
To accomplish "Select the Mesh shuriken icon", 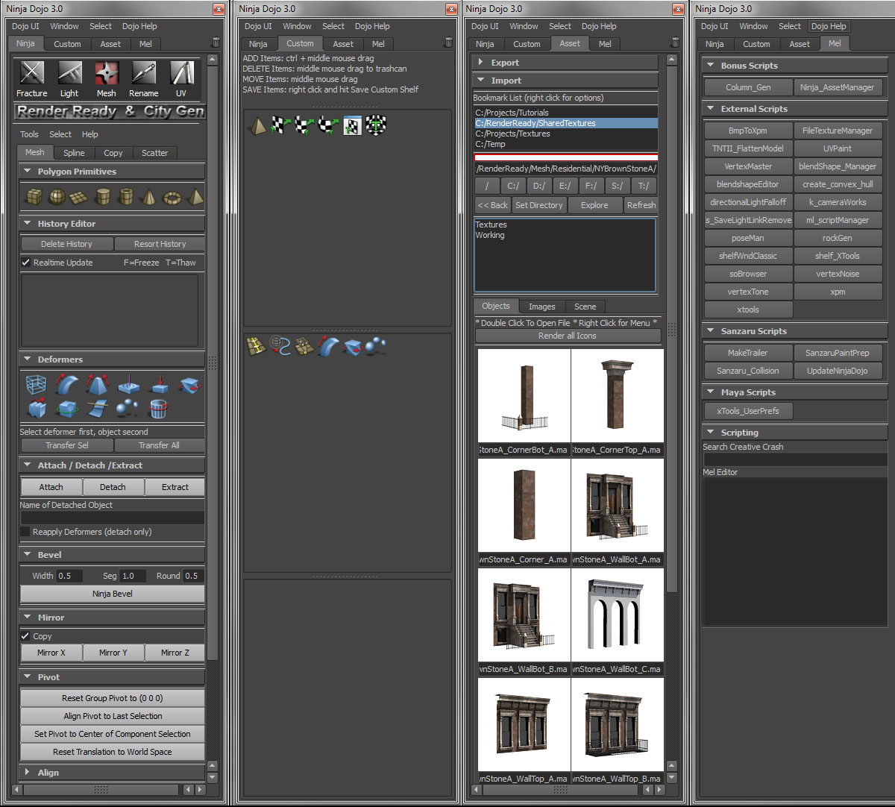I will coord(107,73).
